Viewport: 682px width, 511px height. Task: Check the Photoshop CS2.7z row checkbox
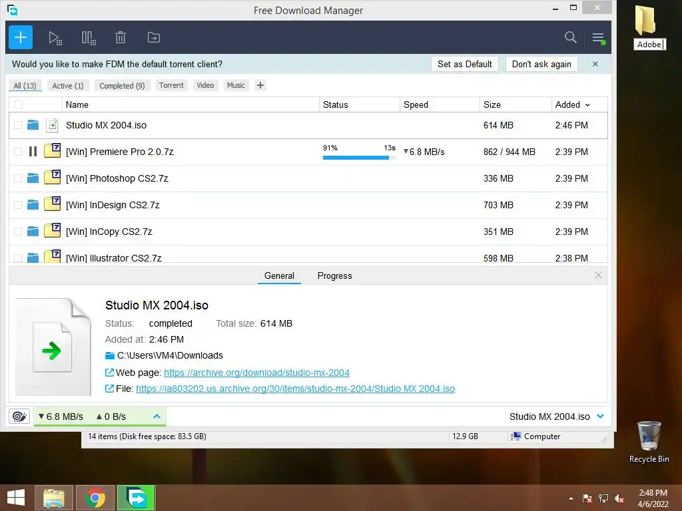pos(18,178)
